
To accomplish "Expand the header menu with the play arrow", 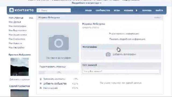I will pos(137,10).
